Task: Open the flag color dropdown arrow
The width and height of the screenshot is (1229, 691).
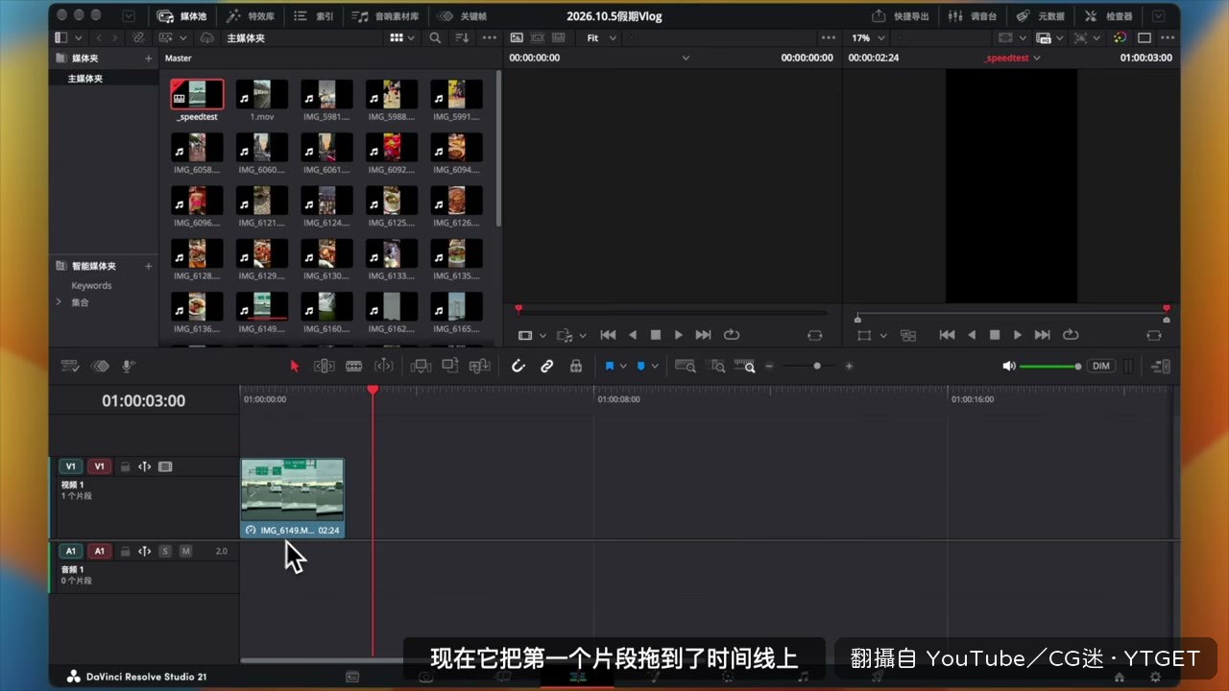Action: tap(623, 366)
